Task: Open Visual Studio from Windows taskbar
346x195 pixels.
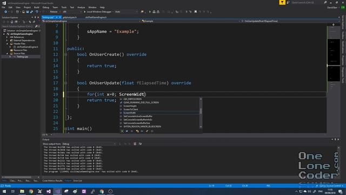Action: point(57,191)
